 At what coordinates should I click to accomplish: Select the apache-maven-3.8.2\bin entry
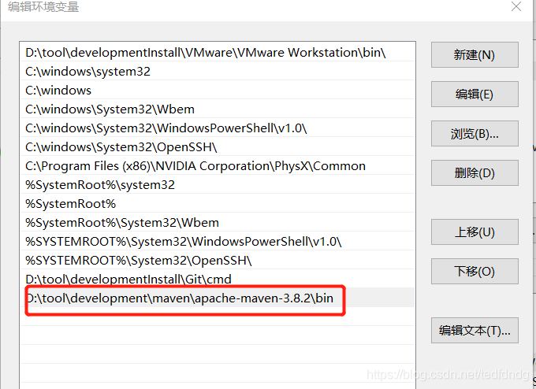point(218,298)
